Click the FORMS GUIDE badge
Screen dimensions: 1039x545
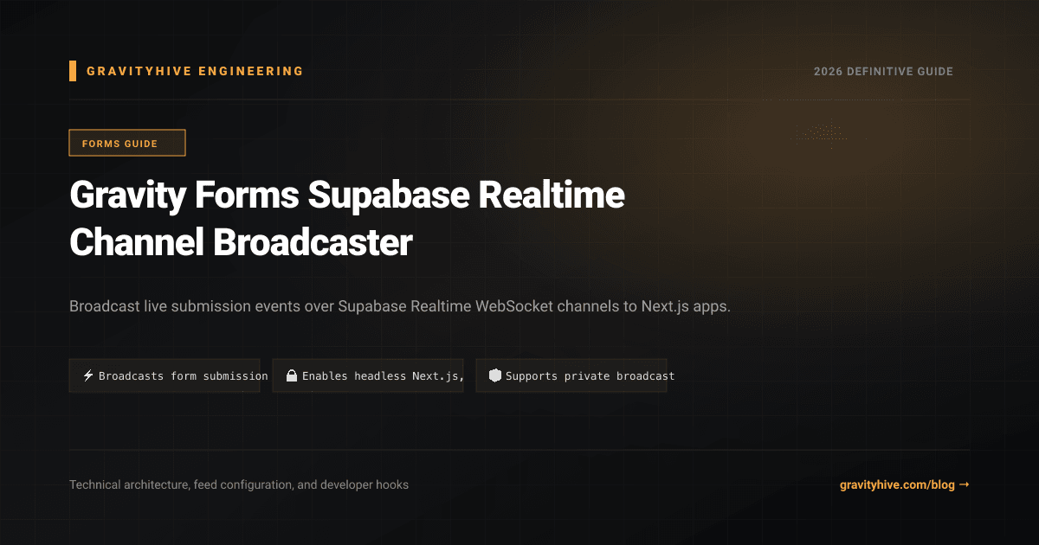[127, 143]
